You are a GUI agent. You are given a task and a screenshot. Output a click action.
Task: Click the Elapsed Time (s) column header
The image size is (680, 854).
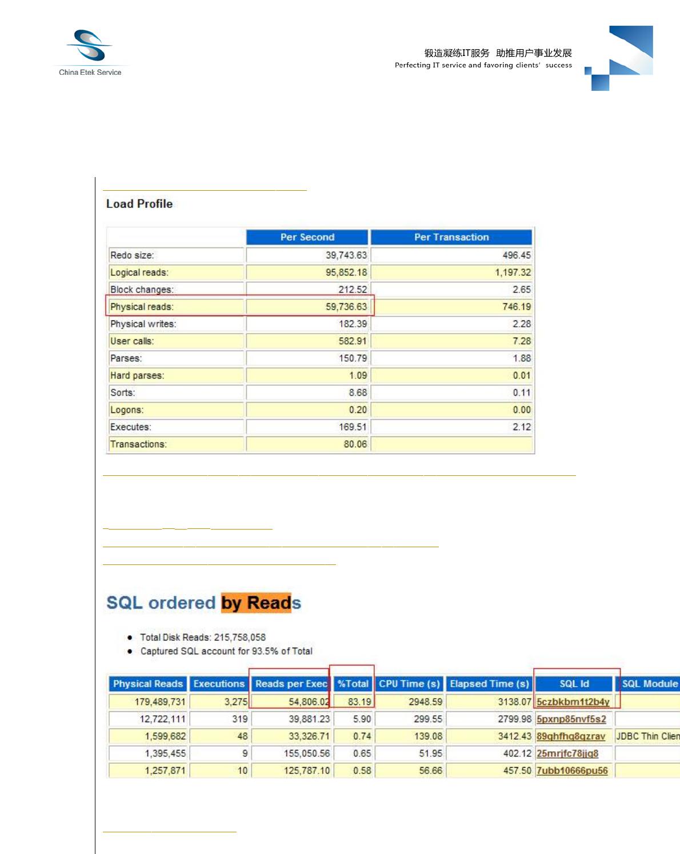point(490,684)
